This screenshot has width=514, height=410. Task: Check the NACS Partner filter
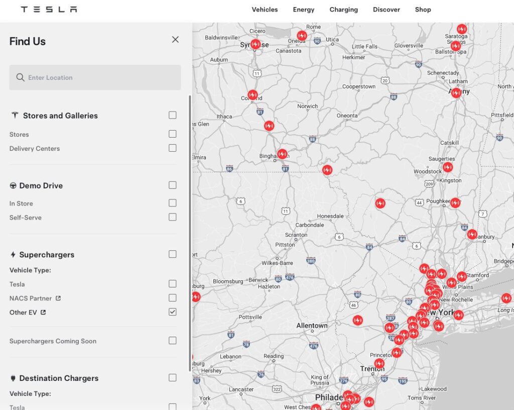(x=173, y=298)
